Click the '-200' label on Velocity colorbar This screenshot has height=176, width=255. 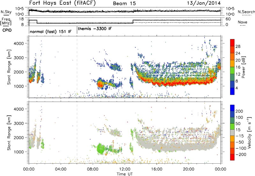[241, 154]
